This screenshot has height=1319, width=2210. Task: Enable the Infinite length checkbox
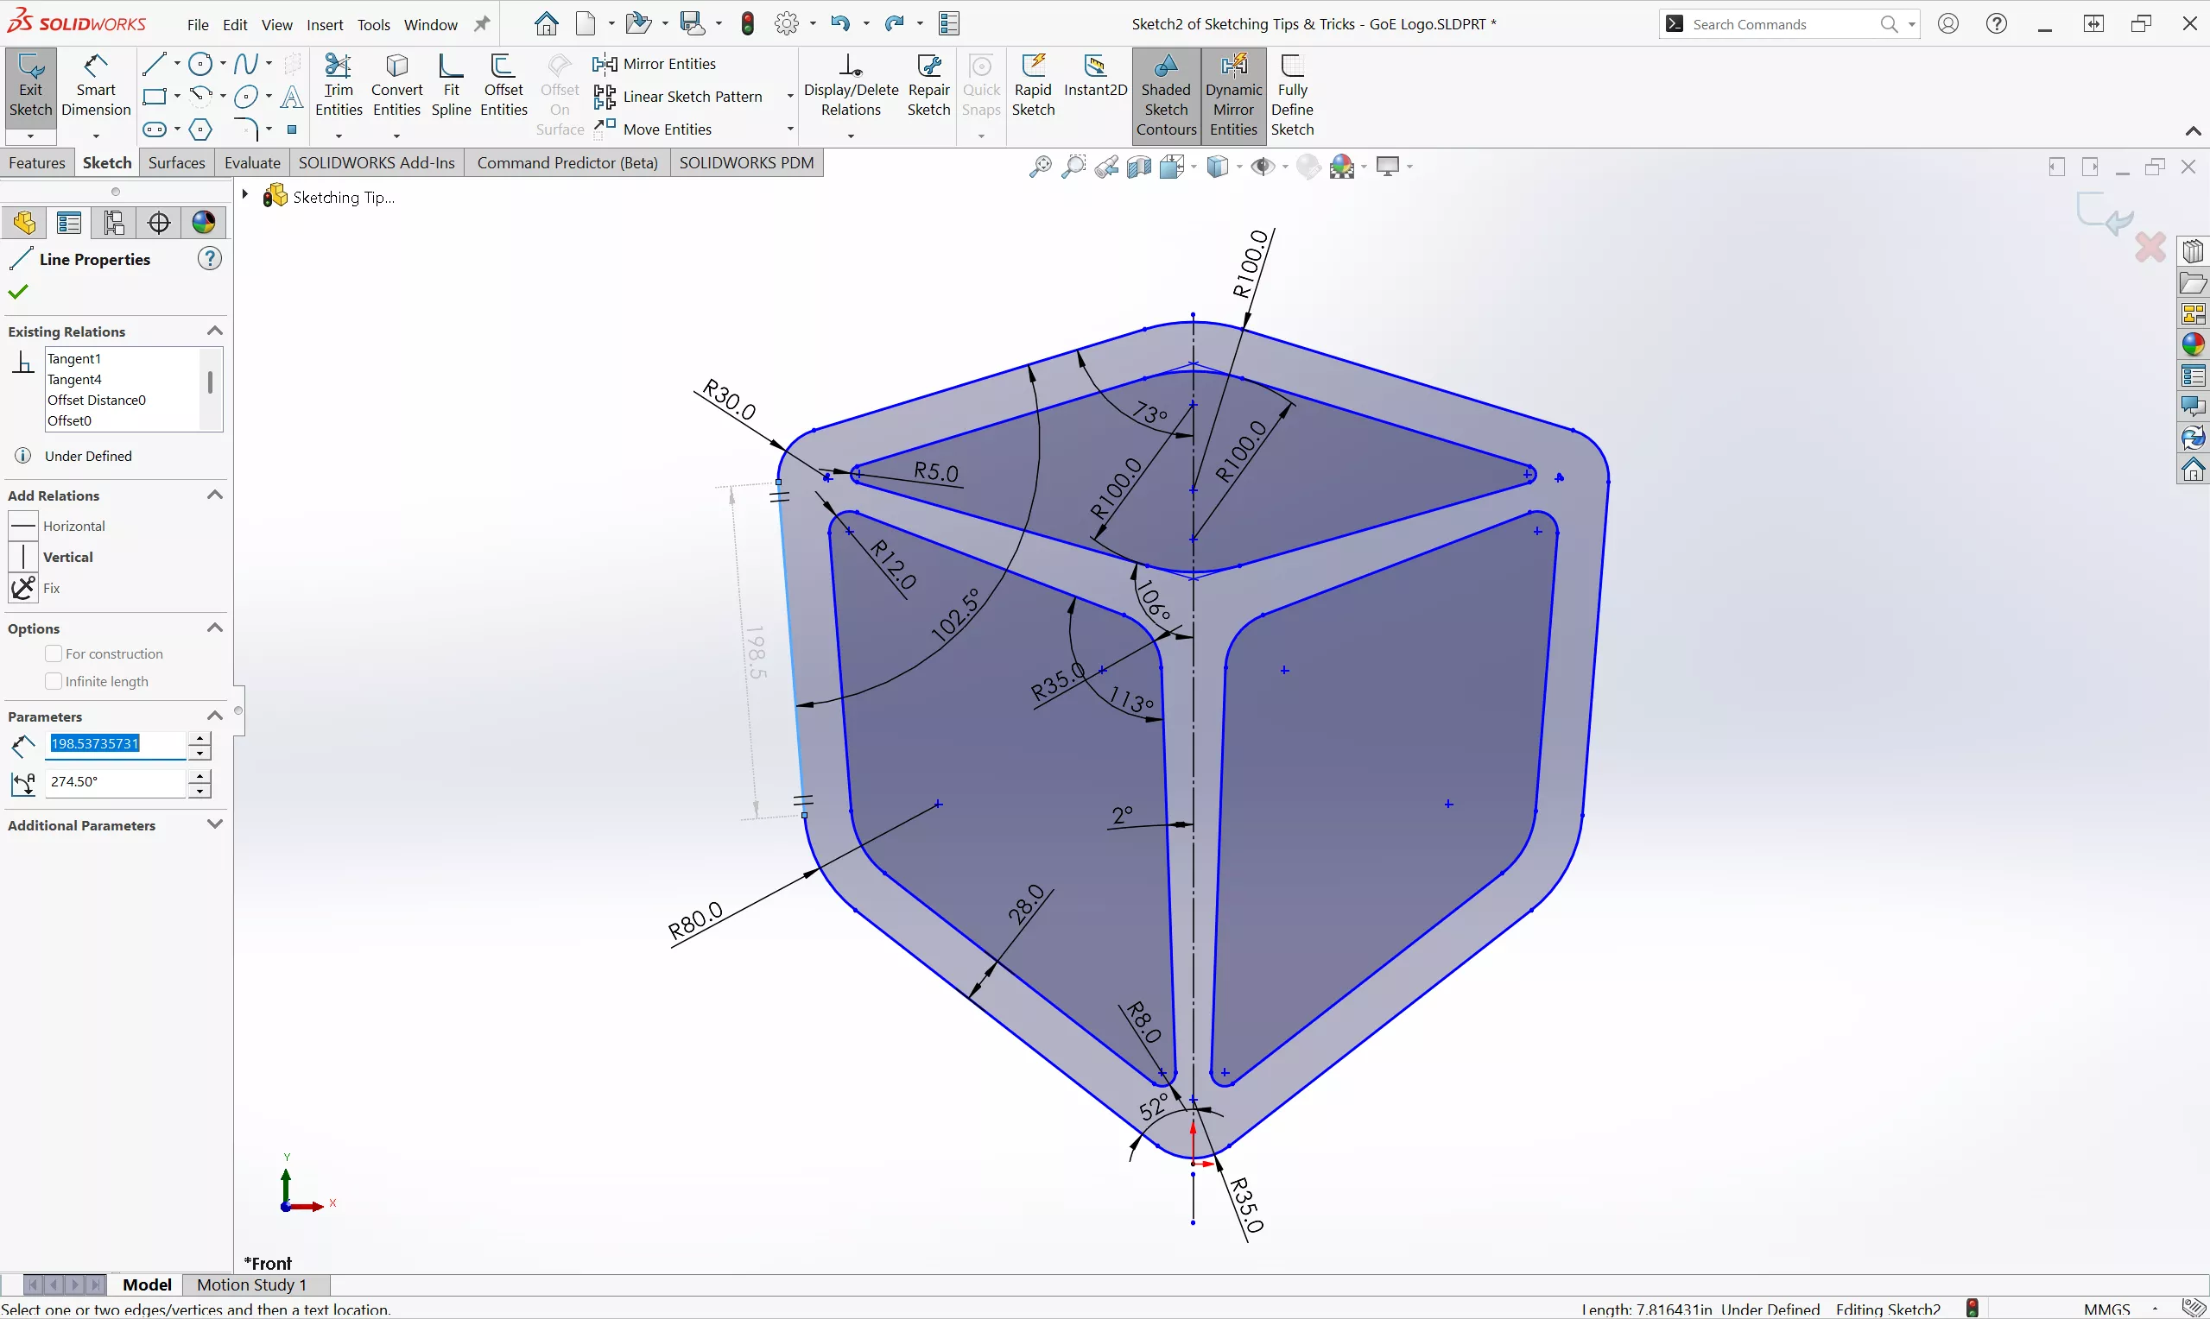click(54, 681)
